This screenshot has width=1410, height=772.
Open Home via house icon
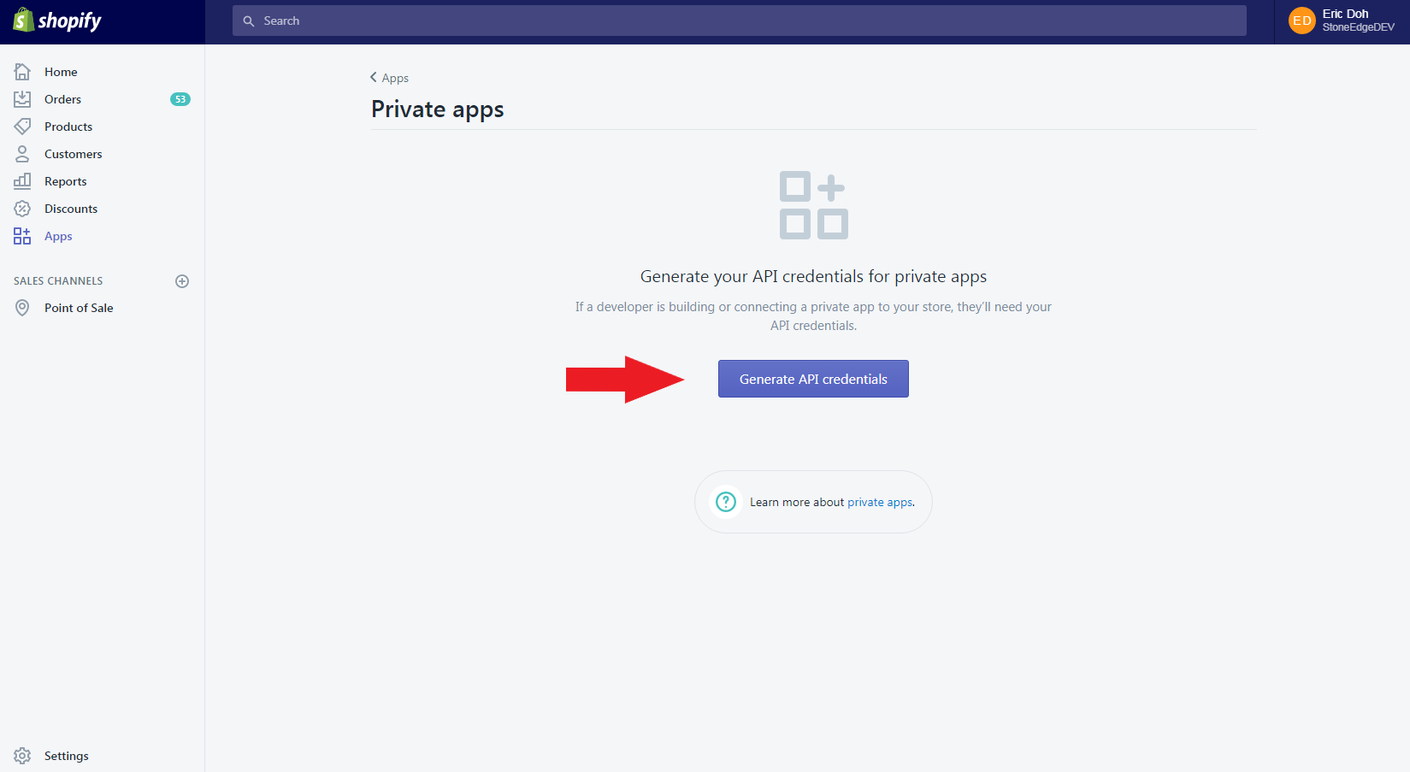tap(22, 72)
